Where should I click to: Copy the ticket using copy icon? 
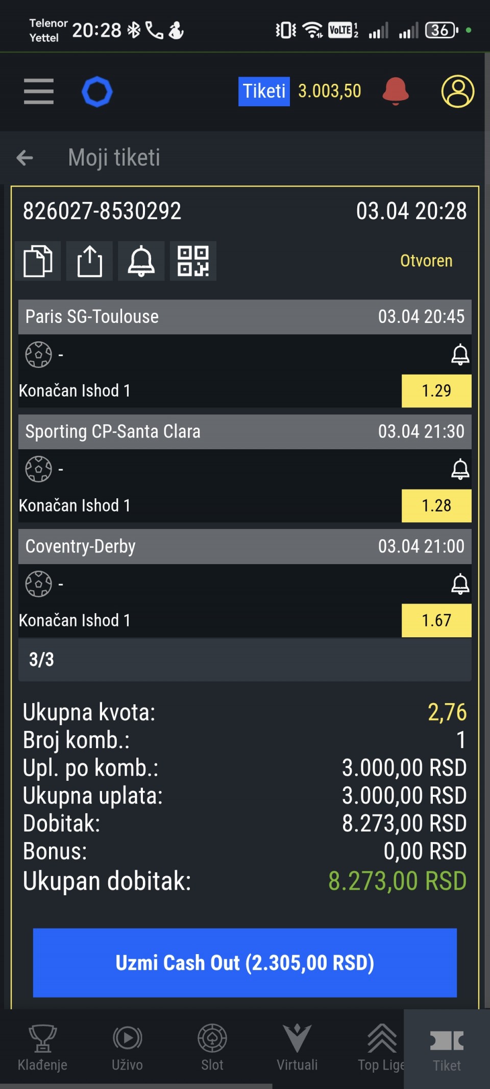(38, 261)
